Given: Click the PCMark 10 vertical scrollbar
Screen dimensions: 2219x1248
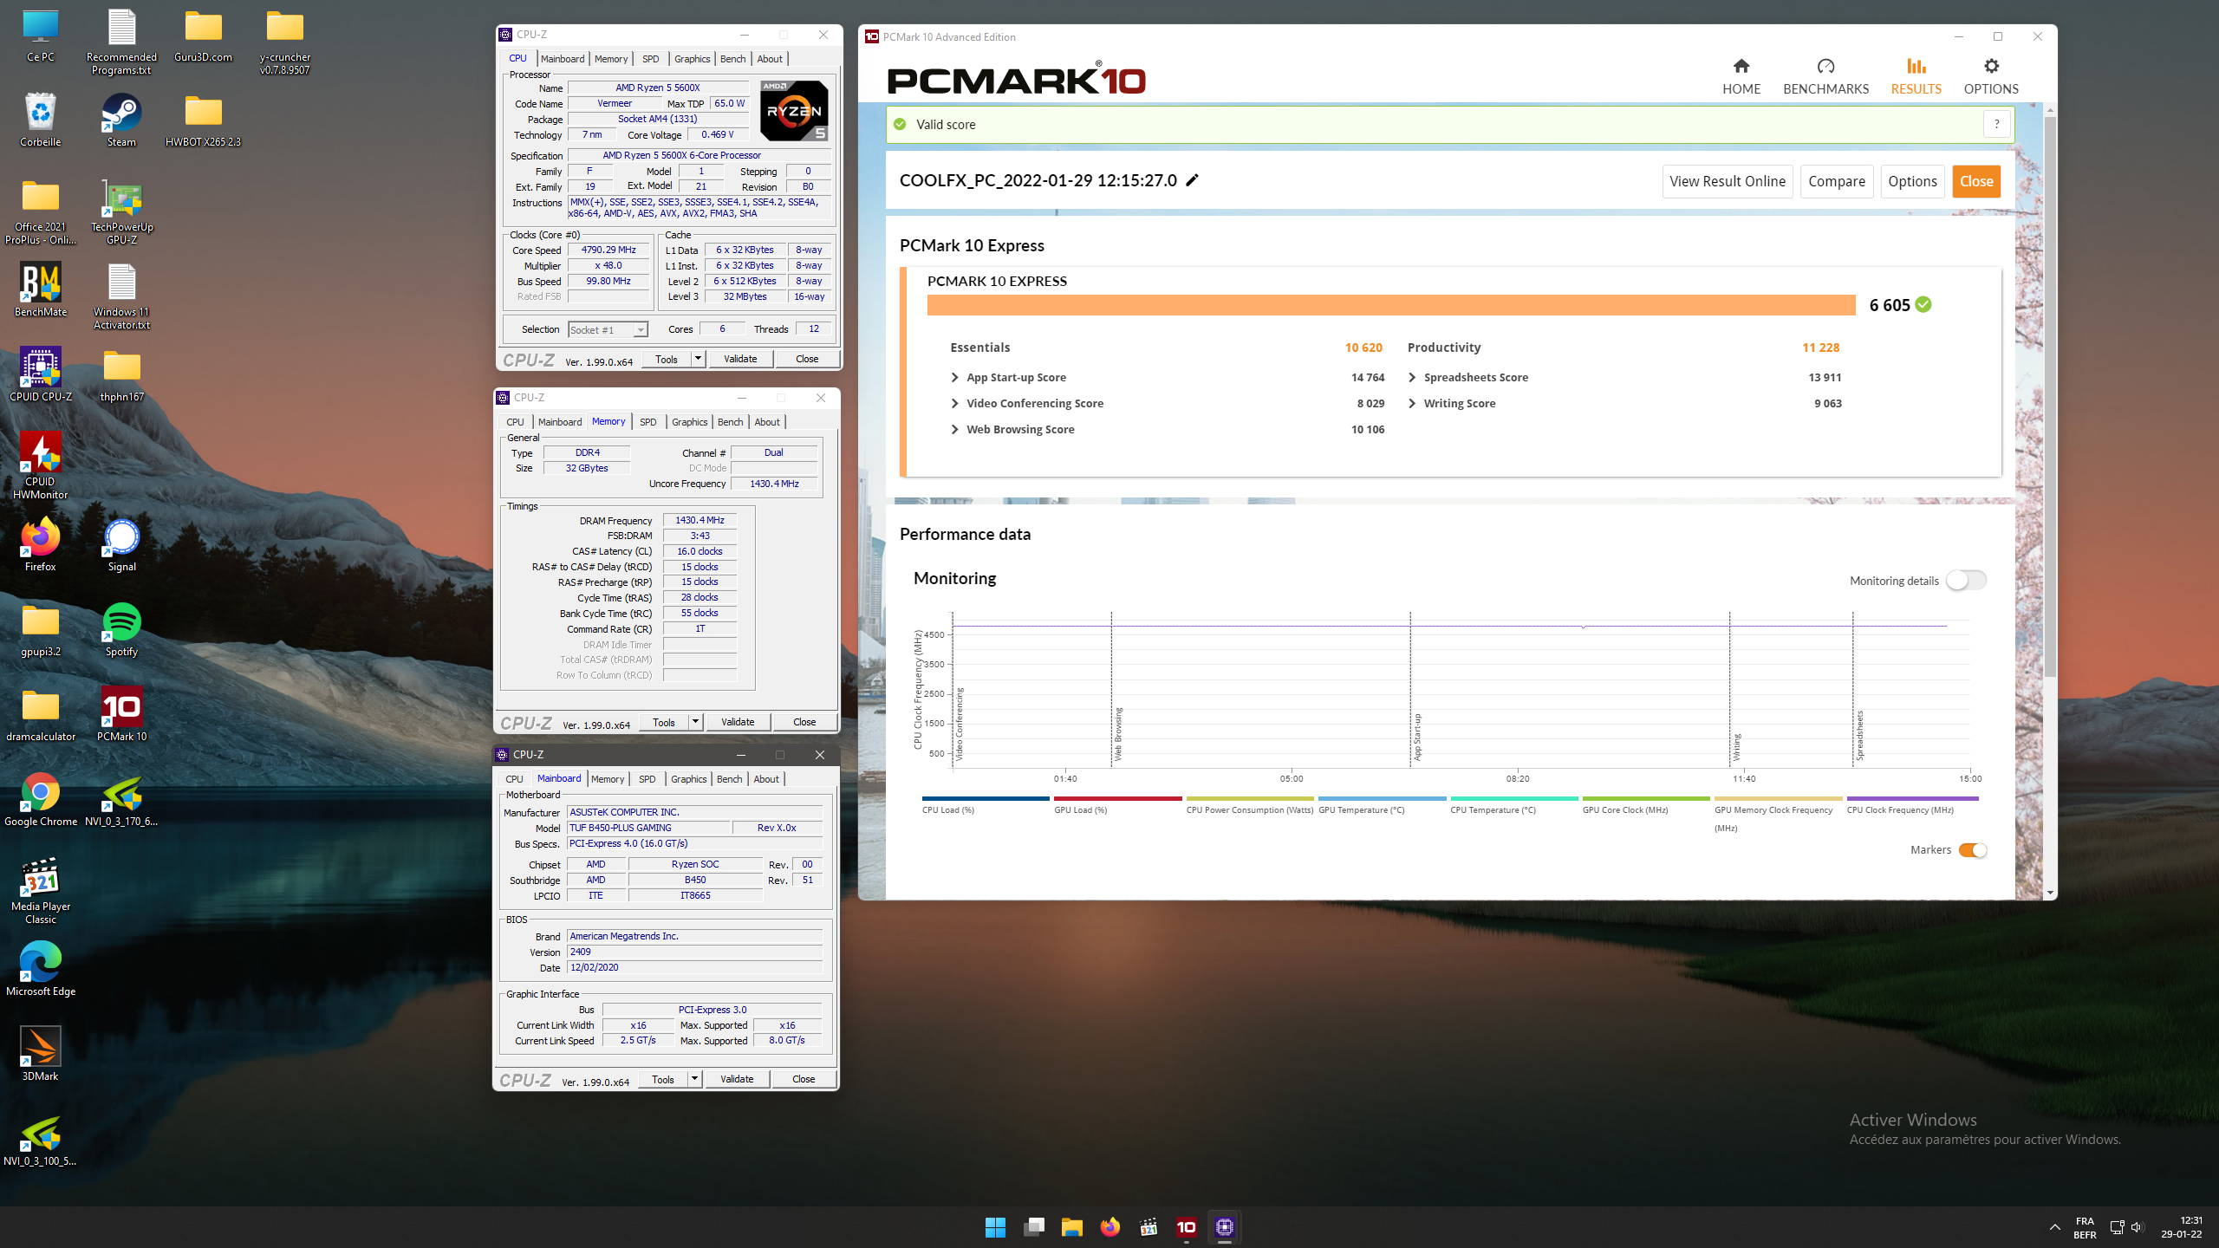Looking at the screenshot, I should (x=2050, y=399).
